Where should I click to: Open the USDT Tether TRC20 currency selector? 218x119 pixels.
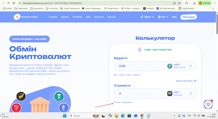(179, 66)
